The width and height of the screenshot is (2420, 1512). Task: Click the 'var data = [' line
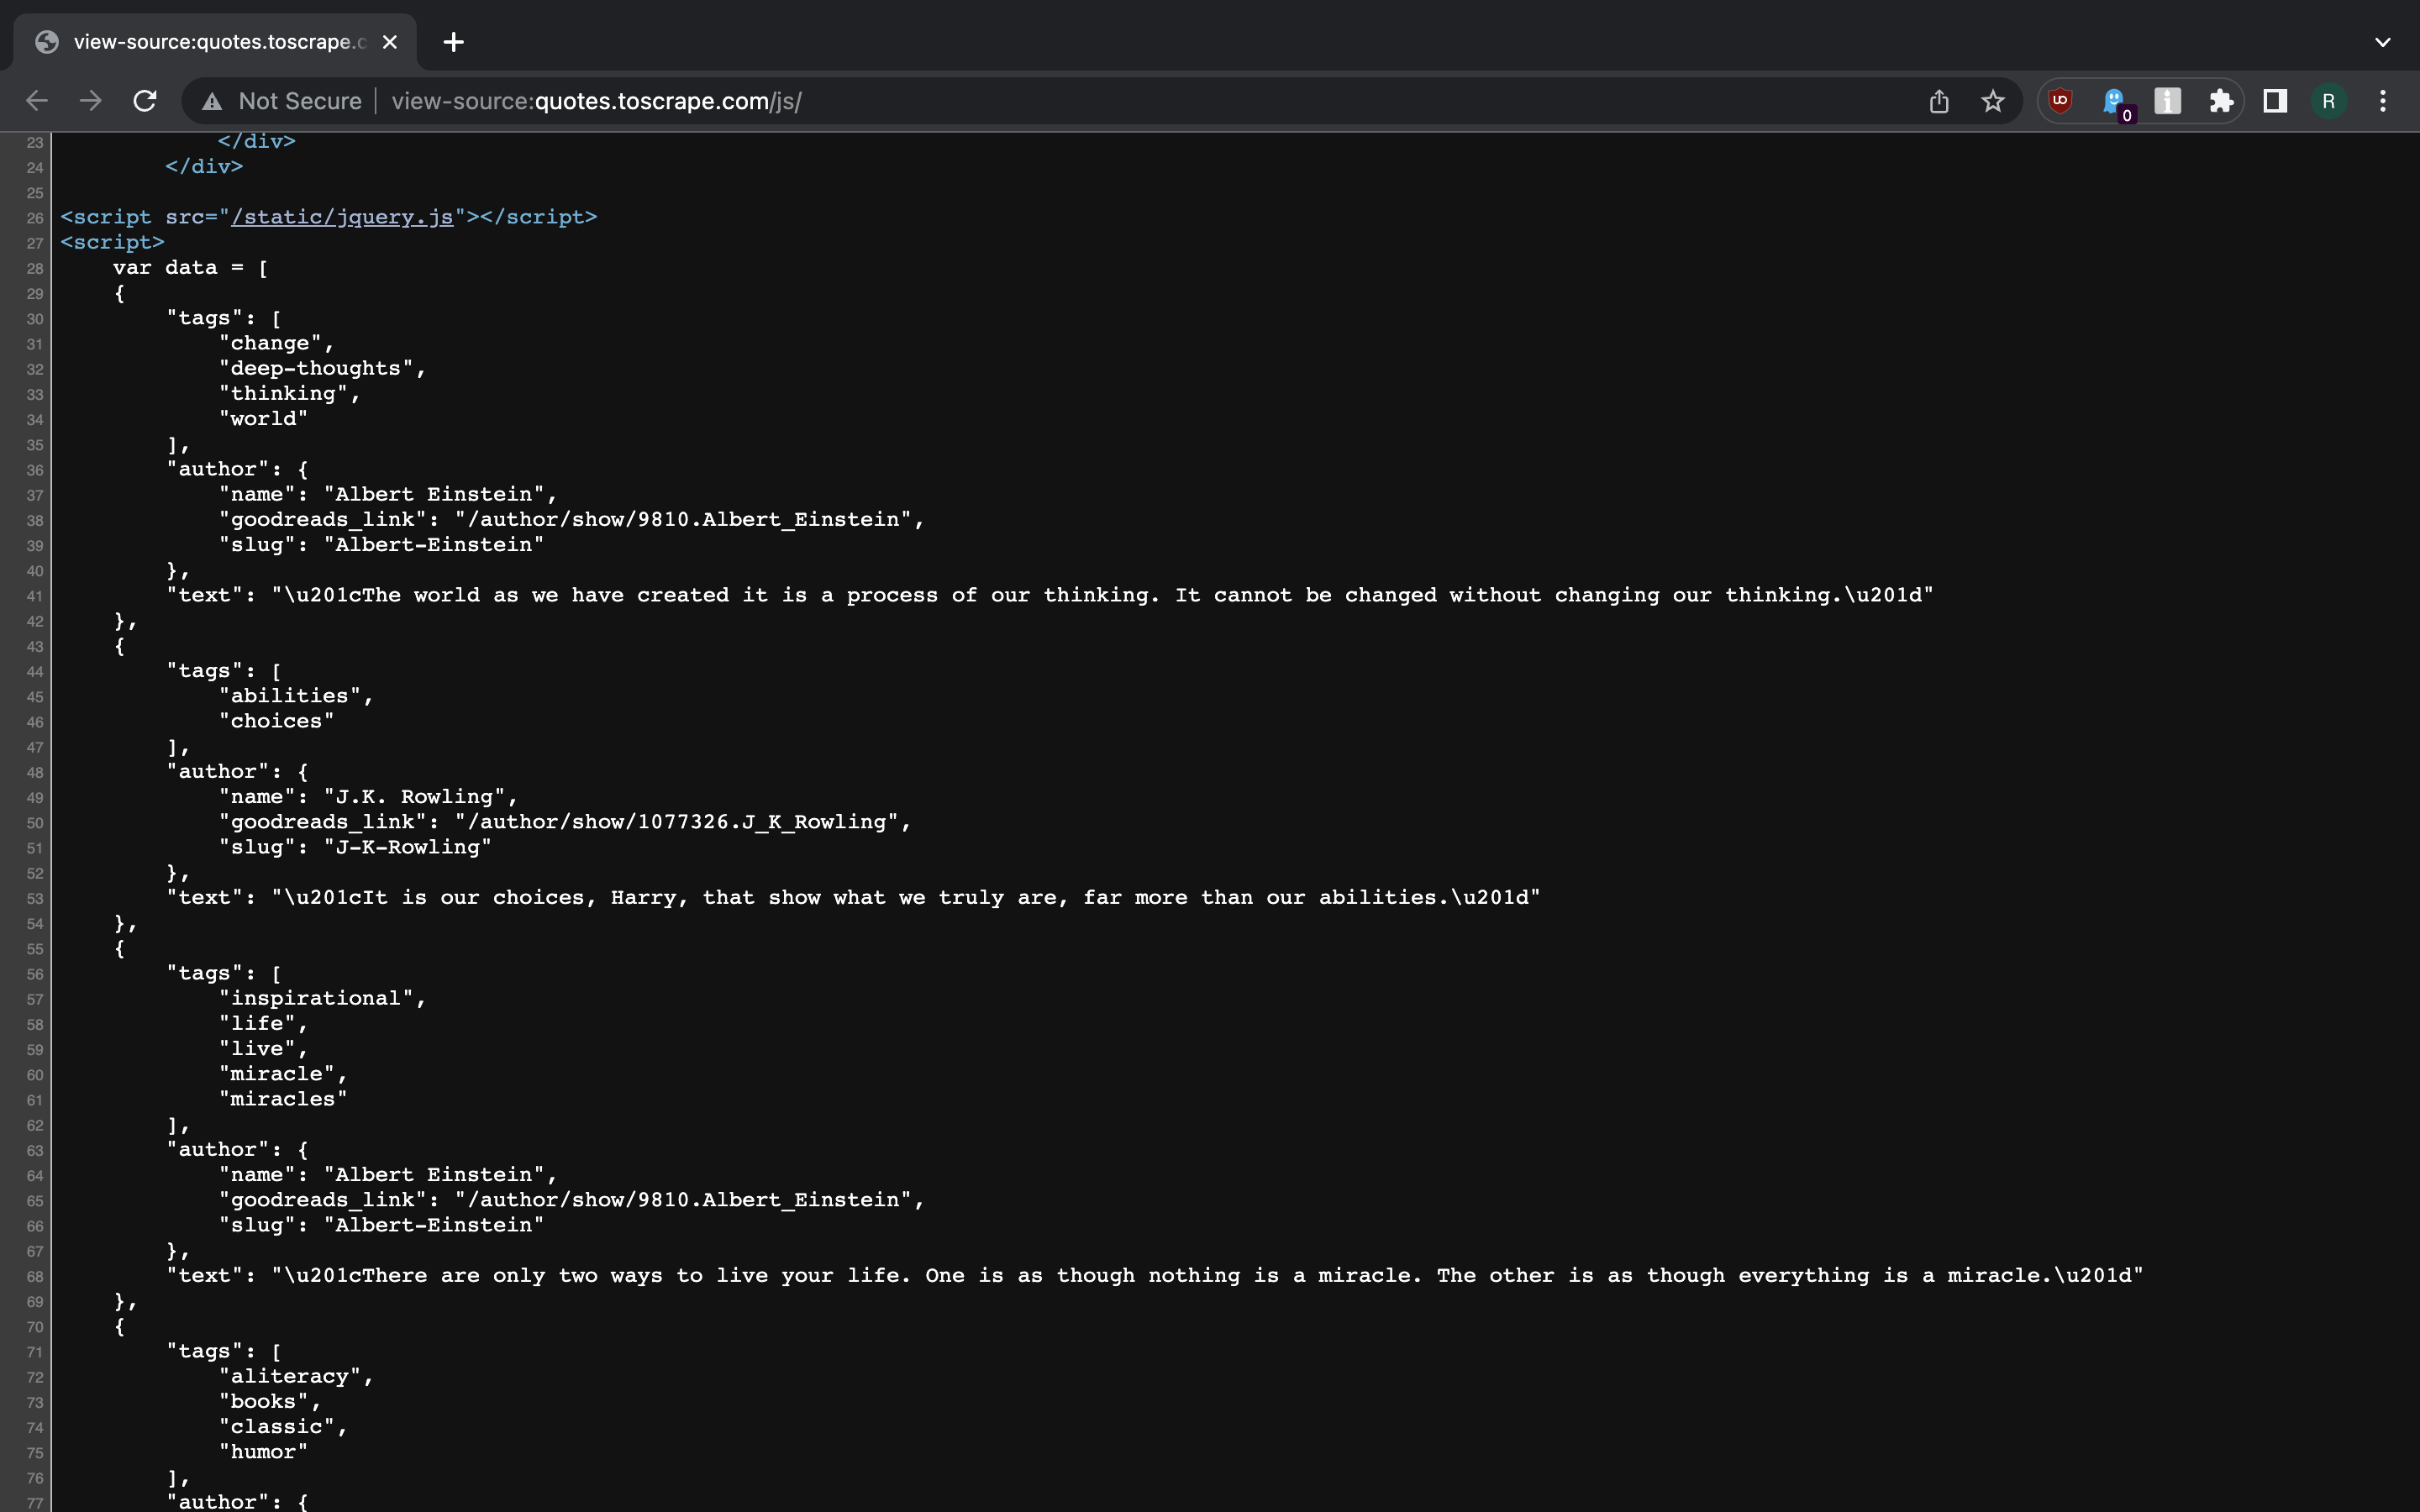click(x=190, y=268)
